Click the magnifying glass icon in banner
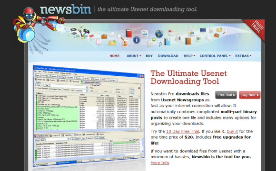 [x=120, y=37]
